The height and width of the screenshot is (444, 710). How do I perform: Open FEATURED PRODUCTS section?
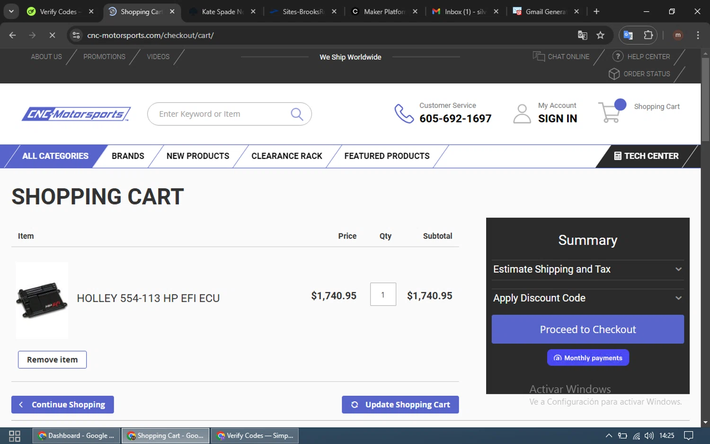coord(387,156)
